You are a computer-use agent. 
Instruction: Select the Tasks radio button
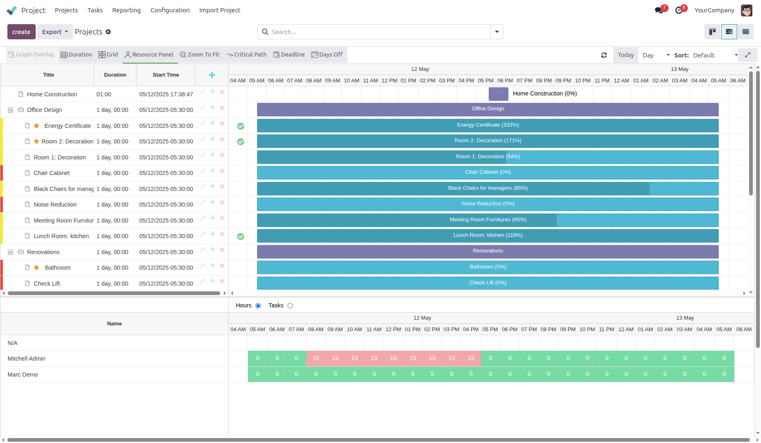[x=290, y=306]
